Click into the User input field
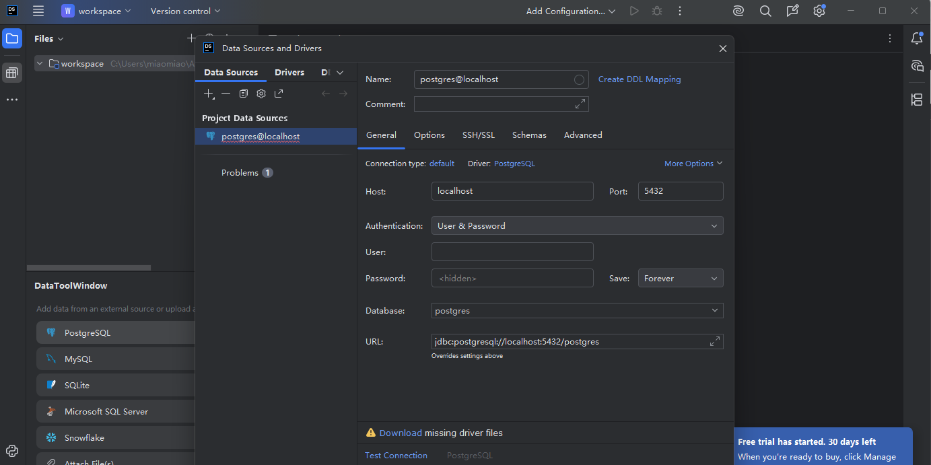Screen dimensions: 931x465 [x=512, y=252]
